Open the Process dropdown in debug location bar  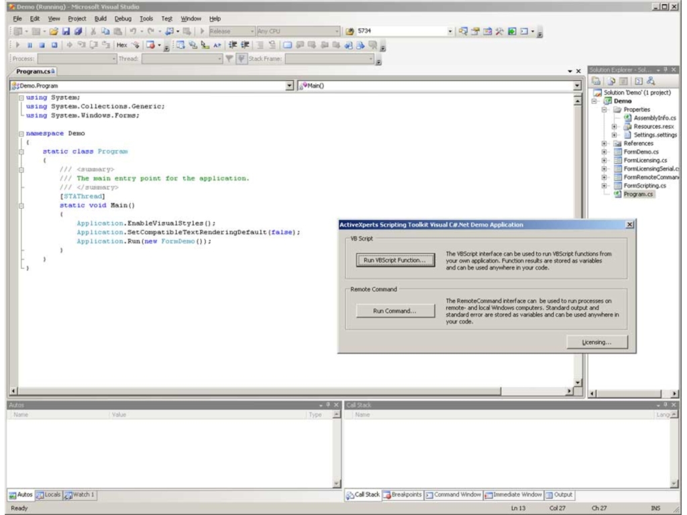114,59
